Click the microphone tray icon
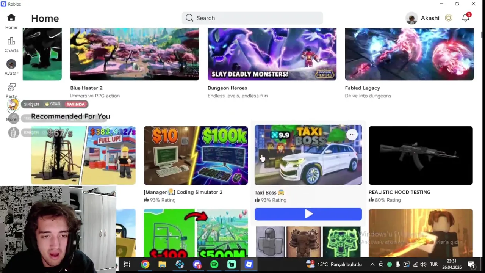Viewport: 485px width, 273px height. [x=397, y=264]
